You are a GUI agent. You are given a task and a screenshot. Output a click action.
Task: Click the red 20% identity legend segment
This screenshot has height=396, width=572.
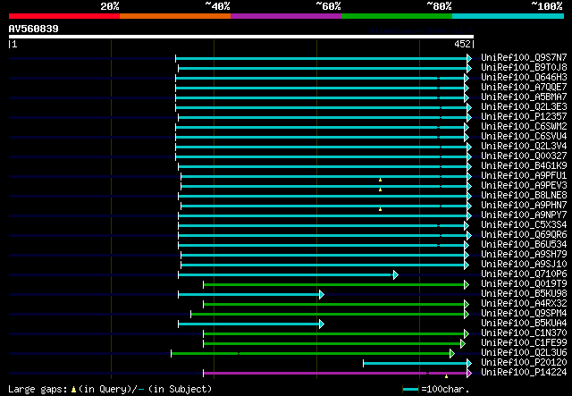pyautogui.click(x=64, y=16)
